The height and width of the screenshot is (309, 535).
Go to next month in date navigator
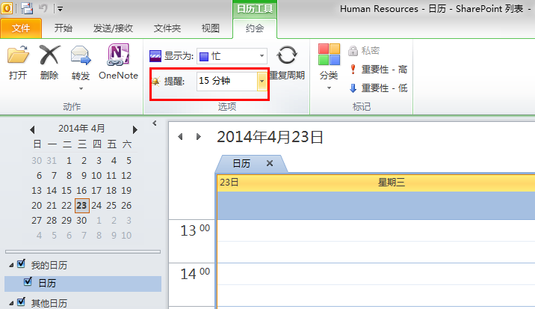tap(135, 129)
